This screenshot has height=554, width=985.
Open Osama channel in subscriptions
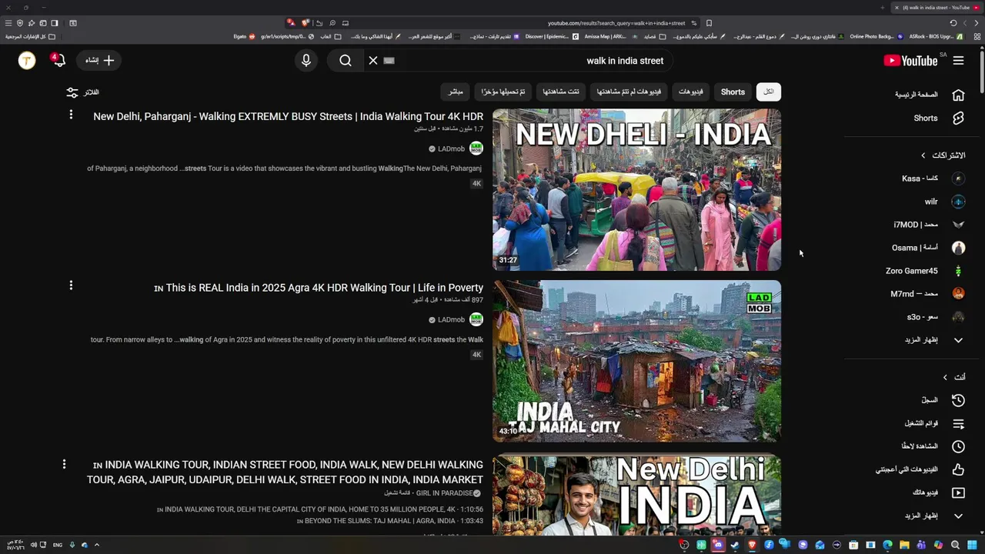pyautogui.click(x=930, y=248)
